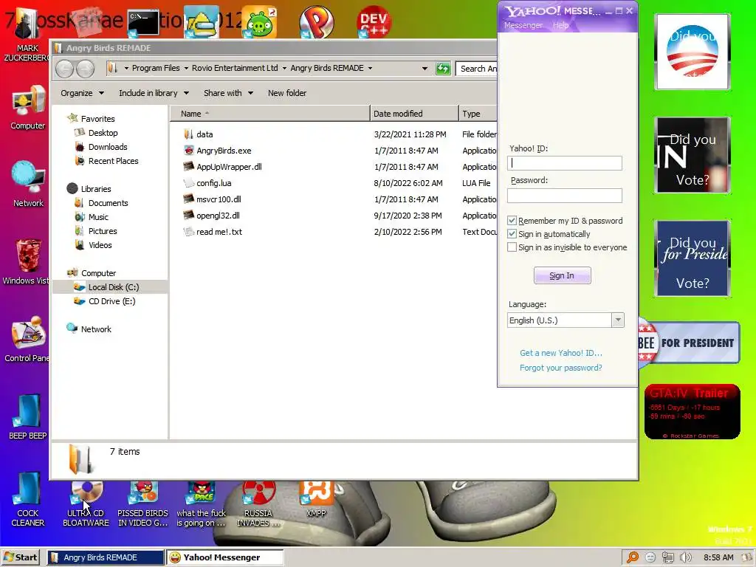Expand arrow after Rovio Entertainment Ltd breadcrumb
This screenshot has height=567, width=756.
click(284, 69)
